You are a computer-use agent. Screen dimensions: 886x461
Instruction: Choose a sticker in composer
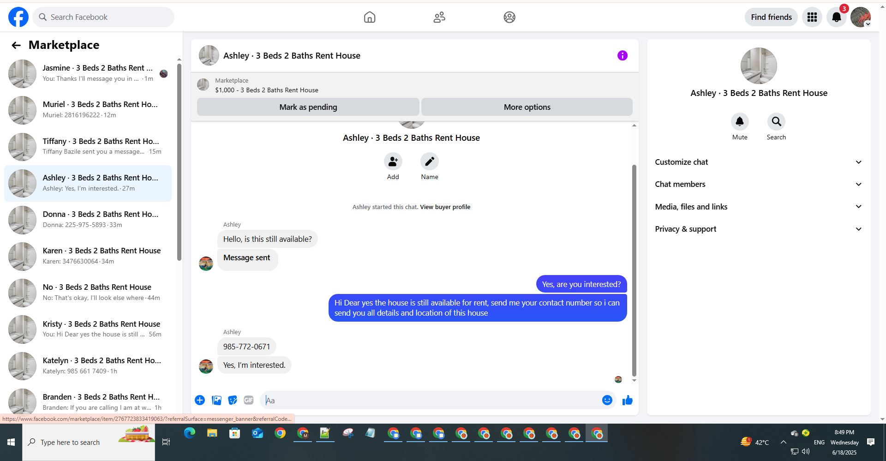(233, 400)
